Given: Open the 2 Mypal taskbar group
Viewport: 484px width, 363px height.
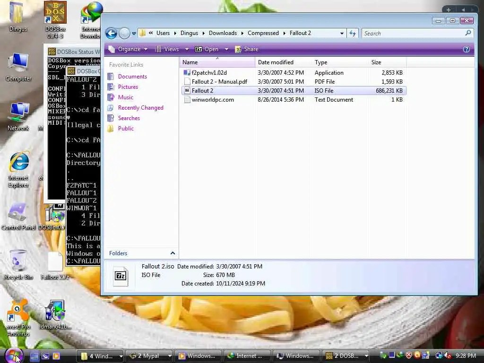Looking at the screenshot, I should [x=149, y=356].
